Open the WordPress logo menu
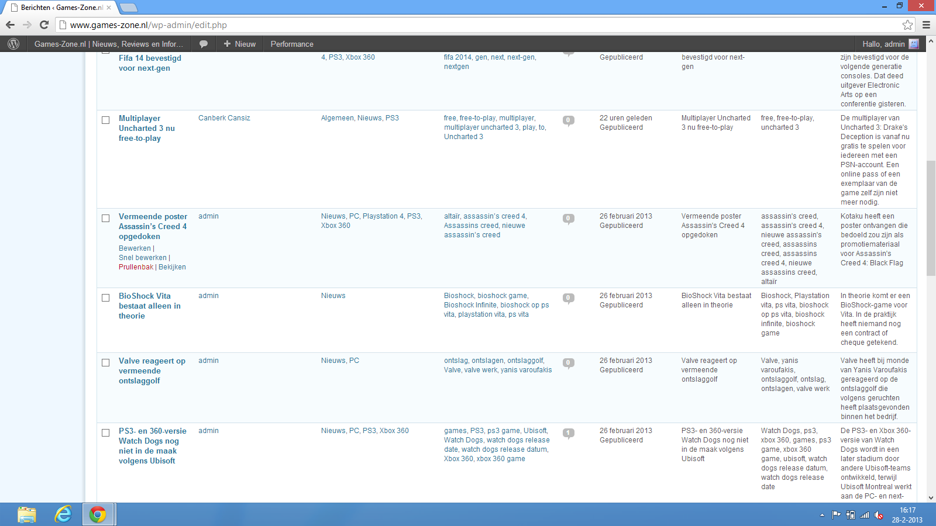The height and width of the screenshot is (526, 936). pyautogui.click(x=13, y=44)
